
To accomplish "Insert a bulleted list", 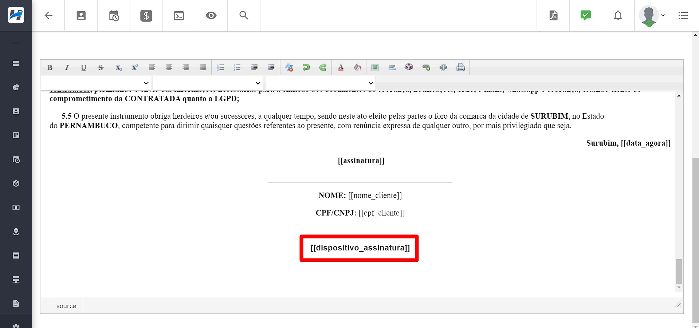I will coord(237,68).
